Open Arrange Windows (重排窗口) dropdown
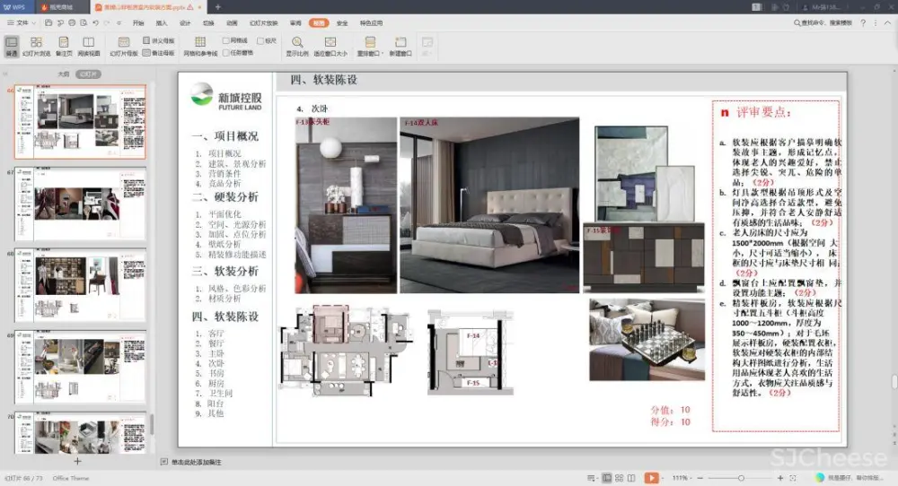This screenshot has width=898, height=486. [370, 46]
